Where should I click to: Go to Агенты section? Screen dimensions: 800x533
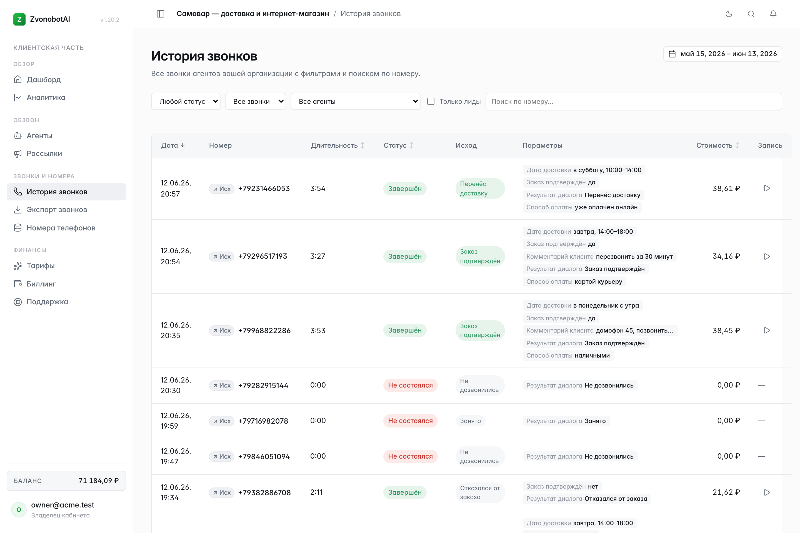(66, 136)
